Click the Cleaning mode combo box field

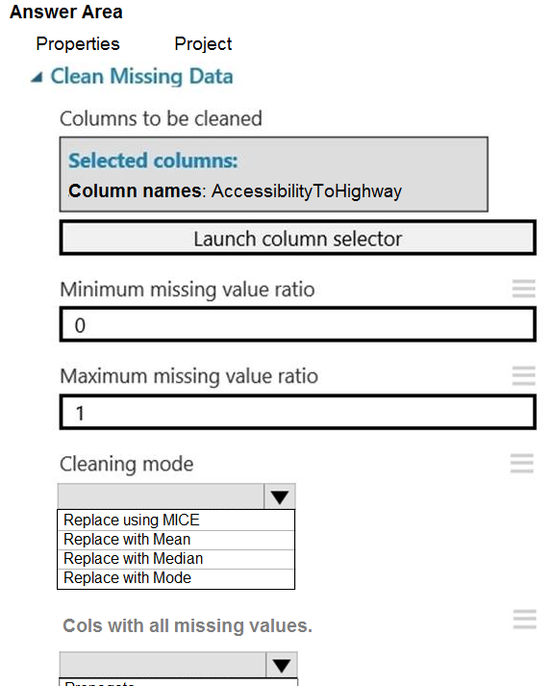161,496
